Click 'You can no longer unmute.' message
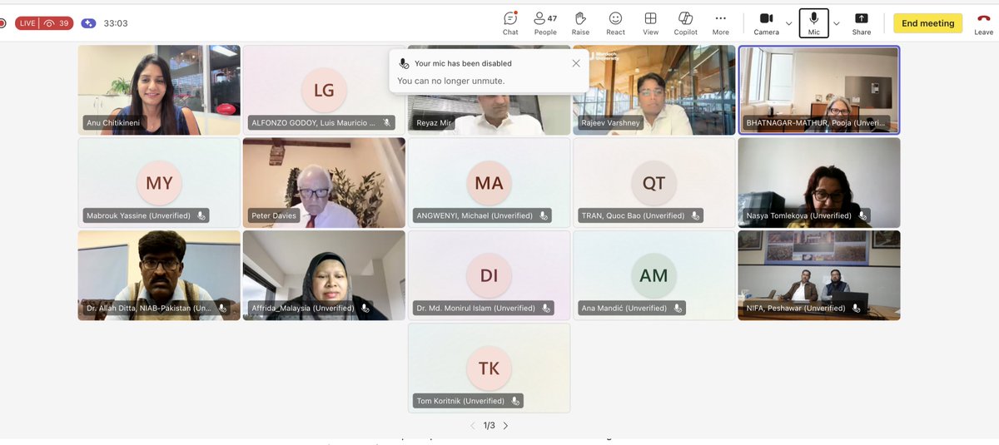 (x=451, y=81)
